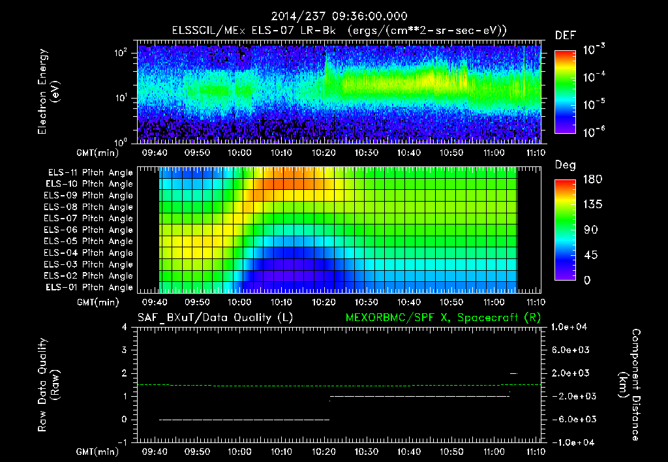The image size is (668, 462).
Task: Select the ELS-07 Pitch Angle row label
Action: pos(88,218)
